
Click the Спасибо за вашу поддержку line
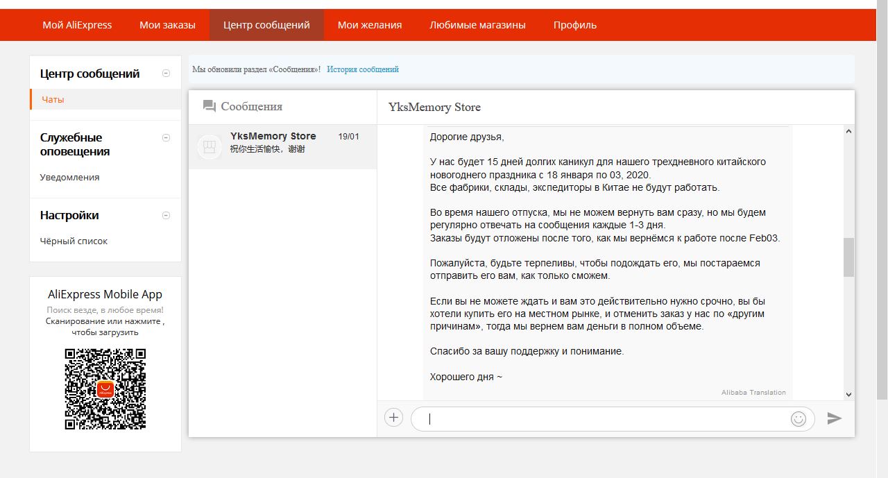(527, 351)
